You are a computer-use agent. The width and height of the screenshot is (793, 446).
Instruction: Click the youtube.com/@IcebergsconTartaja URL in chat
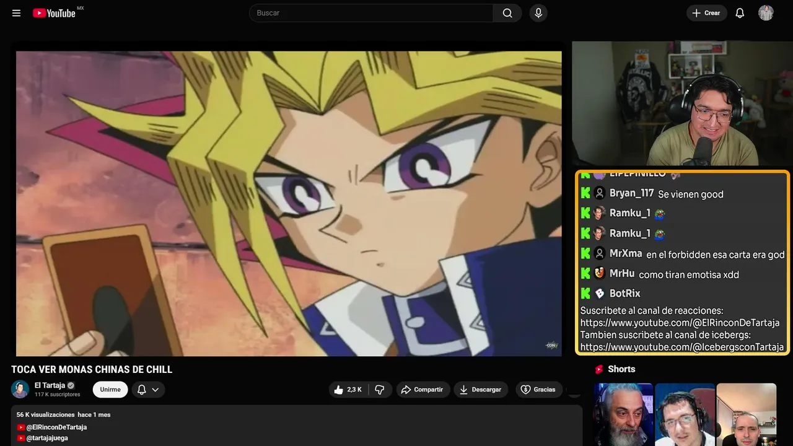pyautogui.click(x=682, y=347)
